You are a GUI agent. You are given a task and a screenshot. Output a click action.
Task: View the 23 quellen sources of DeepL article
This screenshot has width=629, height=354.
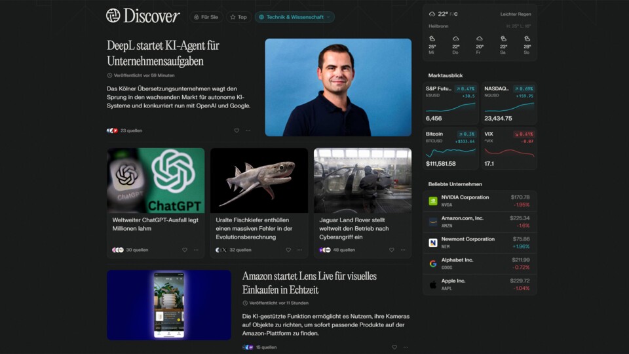coord(124,130)
